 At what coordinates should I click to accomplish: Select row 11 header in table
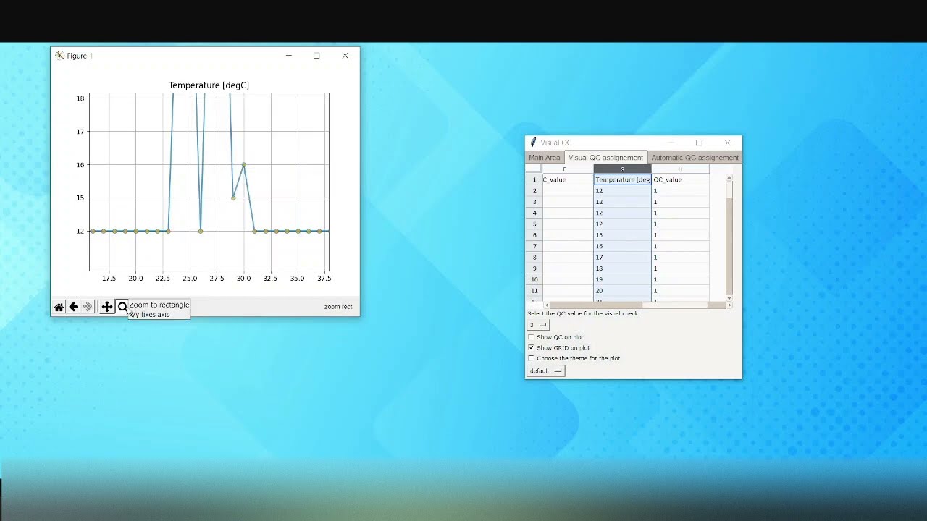tap(534, 291)
